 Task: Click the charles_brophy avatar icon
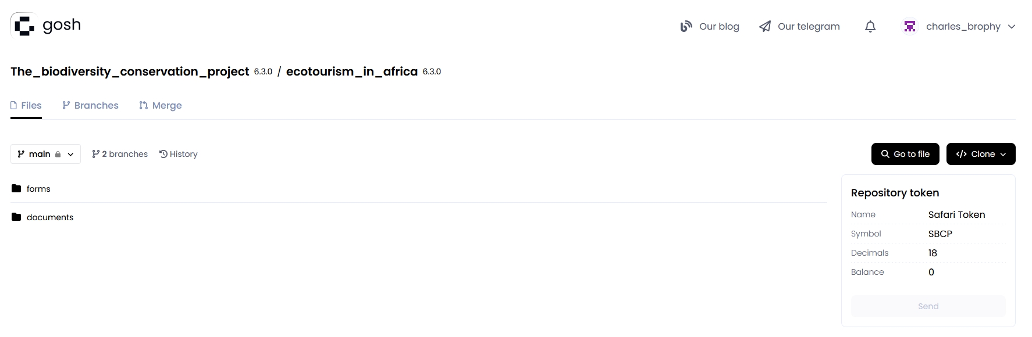pyautogui.click(x=910, y=27)
